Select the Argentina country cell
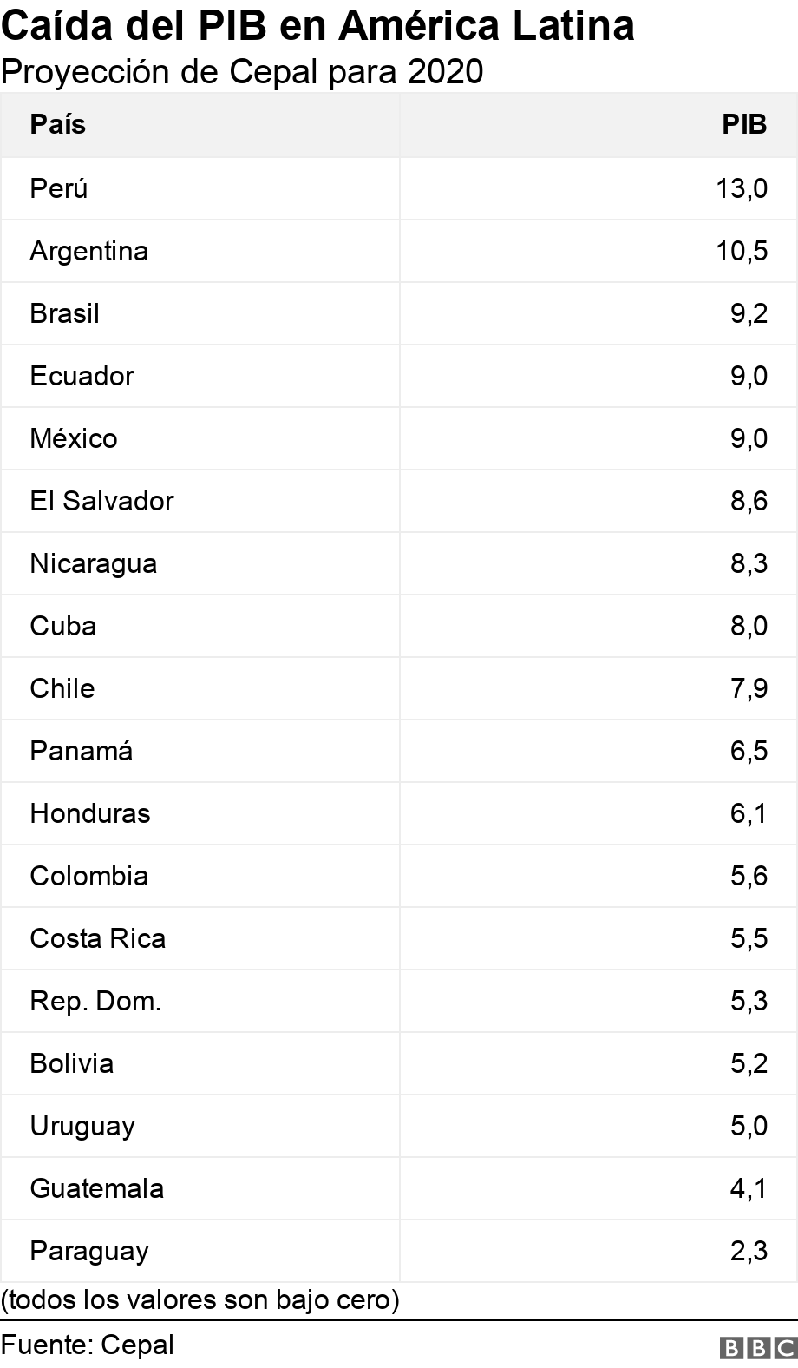This screenshot has width=798, height=1368. coord(89,251)
